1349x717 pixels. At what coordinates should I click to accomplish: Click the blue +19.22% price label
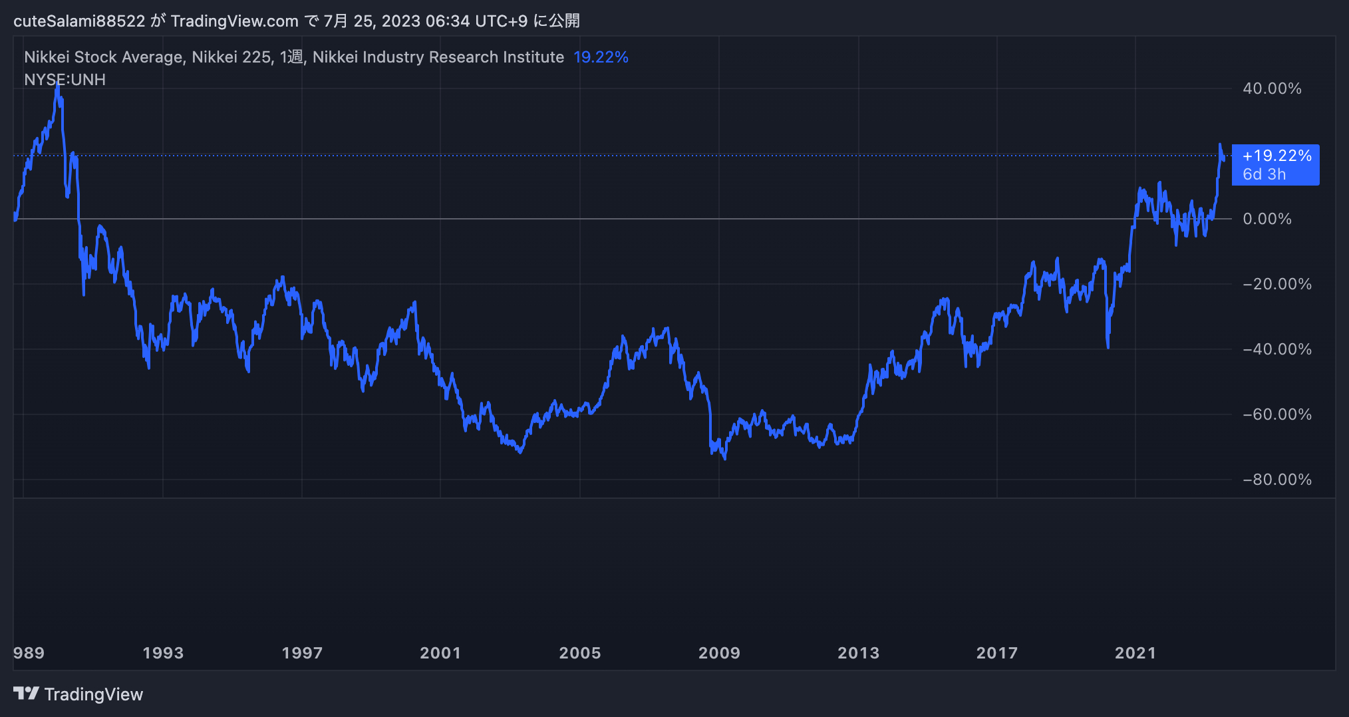[1276, 156]
